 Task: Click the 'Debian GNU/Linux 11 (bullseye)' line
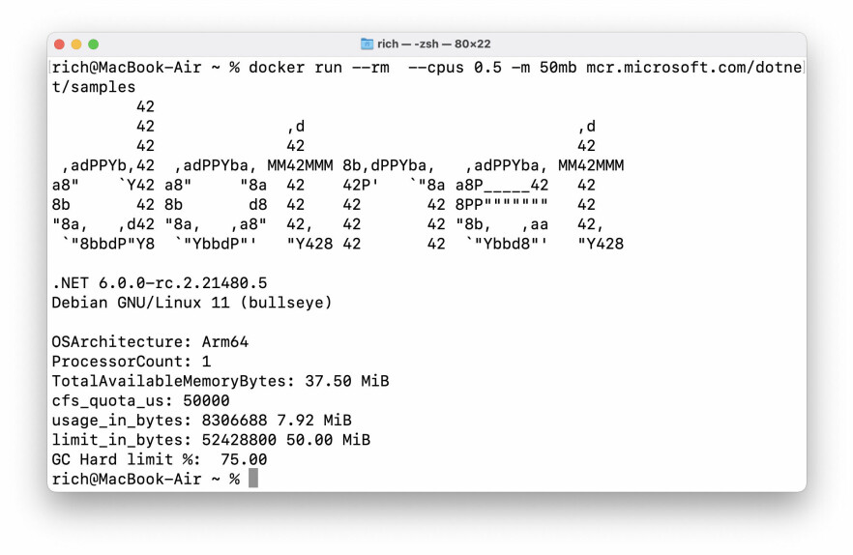[x=191, y=303]
